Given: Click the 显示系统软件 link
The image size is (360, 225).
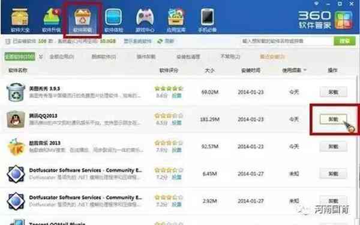Looking at the screenshot, I should click(137, 41).
